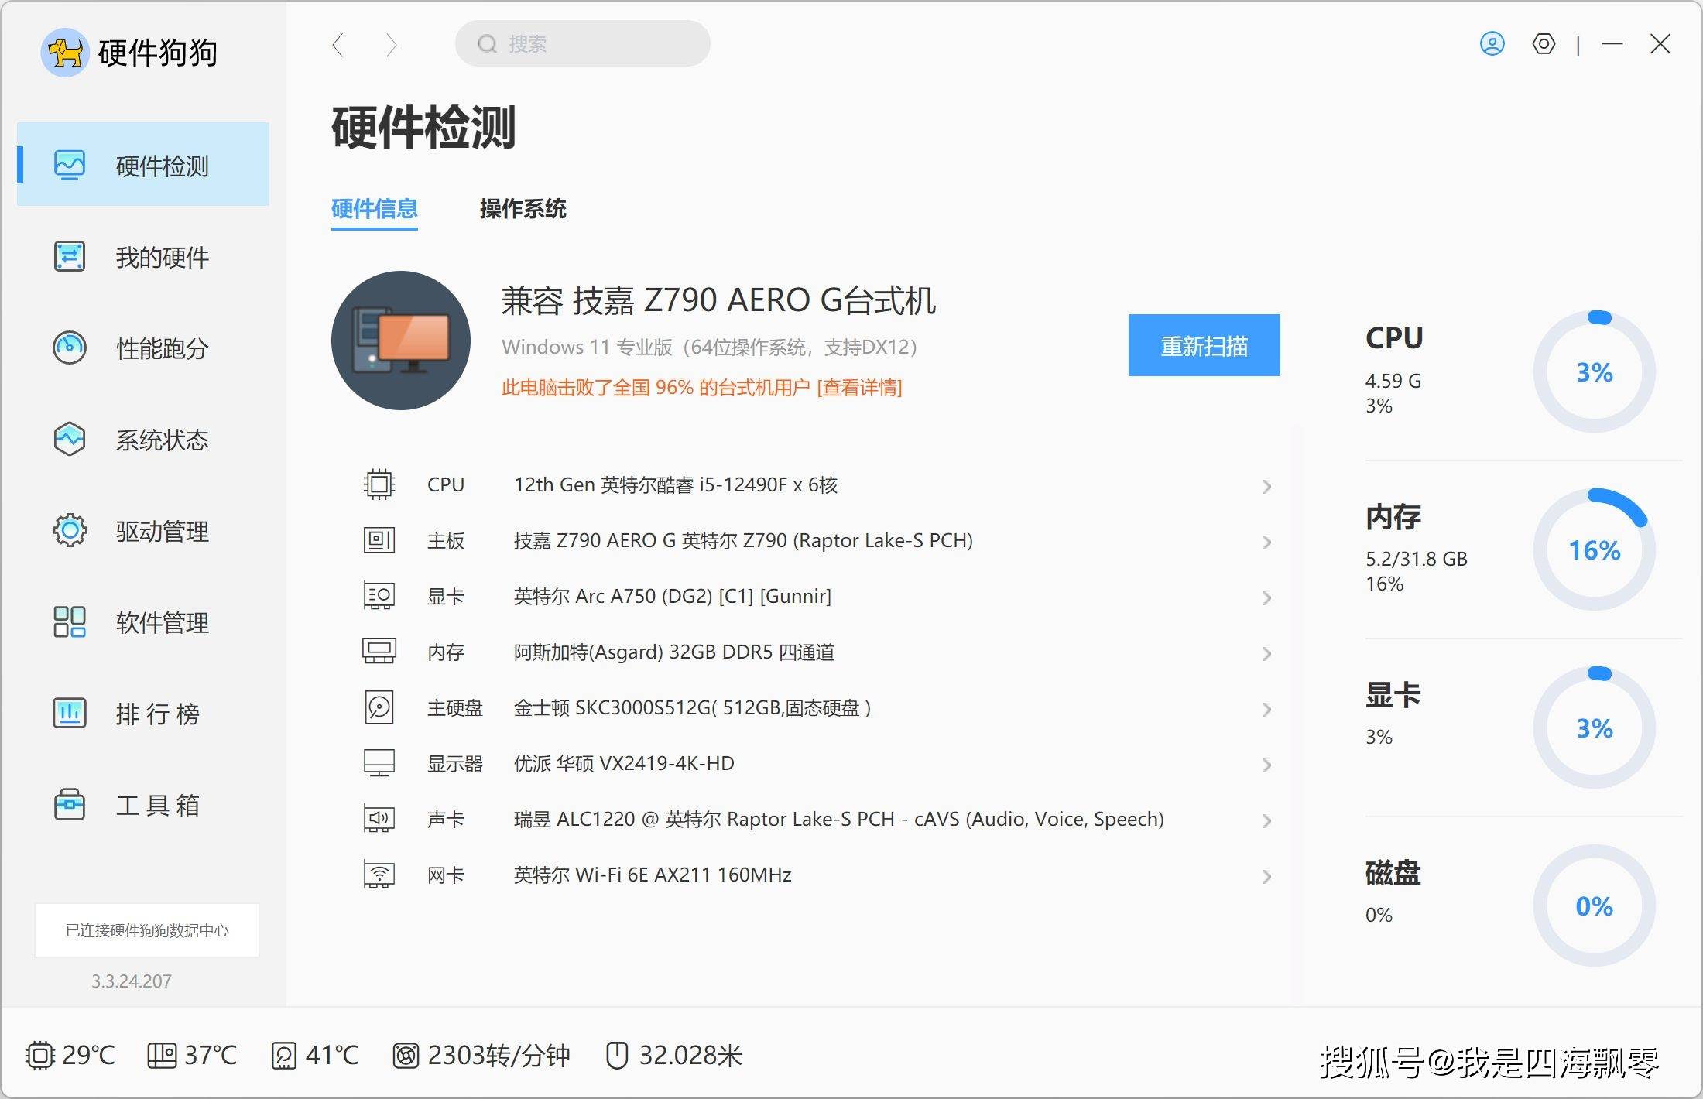1703x1099 pixels.
Task: Click the 主硬盘 disk icon
Action: pos(379,707)
